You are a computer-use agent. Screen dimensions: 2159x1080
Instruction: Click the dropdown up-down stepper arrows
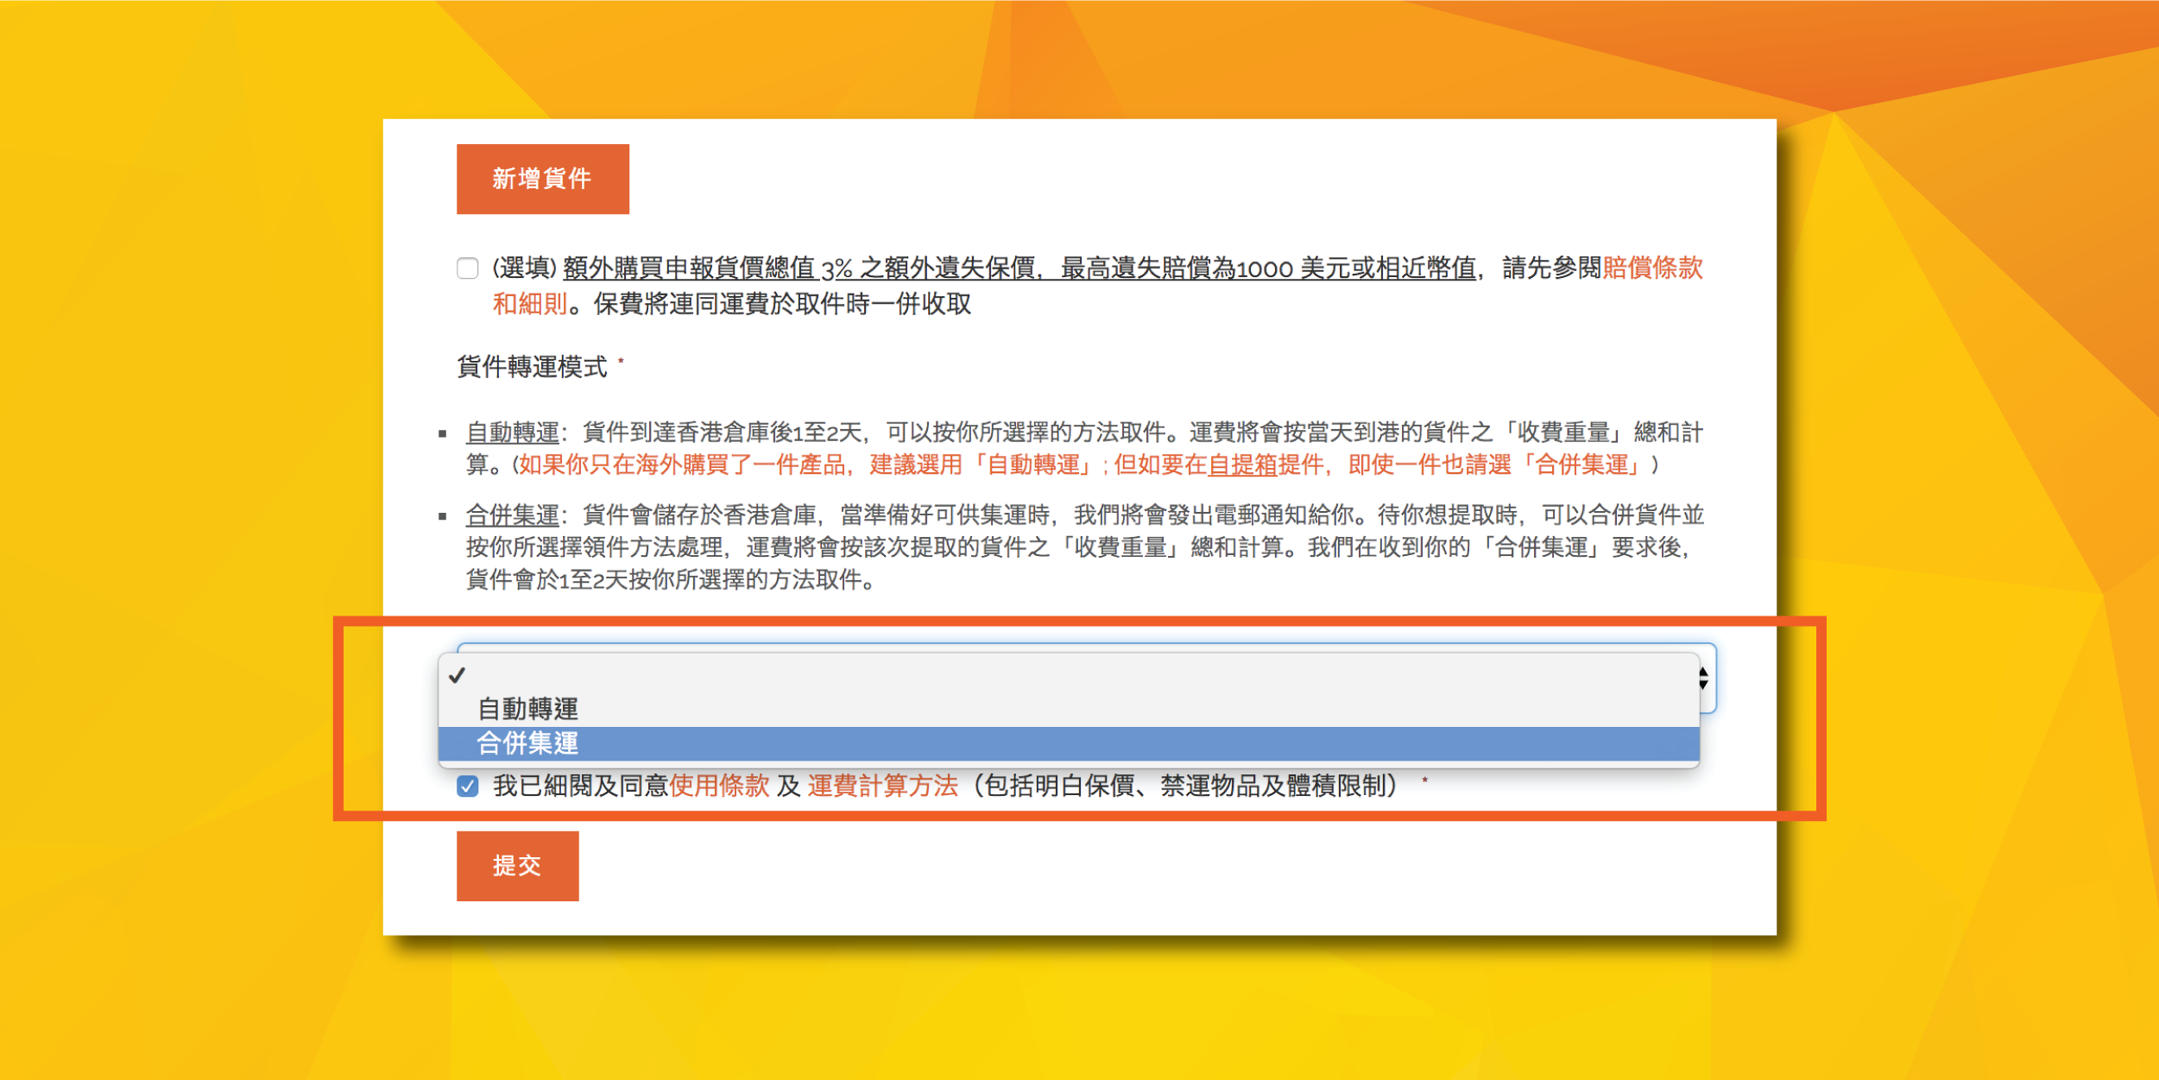point(1703,679)
